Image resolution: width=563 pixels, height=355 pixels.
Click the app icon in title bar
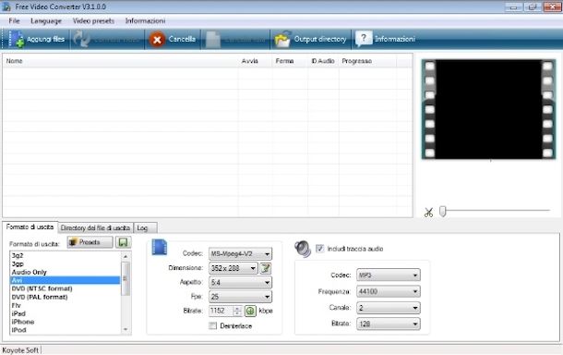[x=6, y=6]
